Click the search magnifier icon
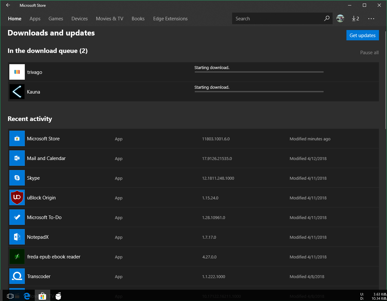 (327, 18)
